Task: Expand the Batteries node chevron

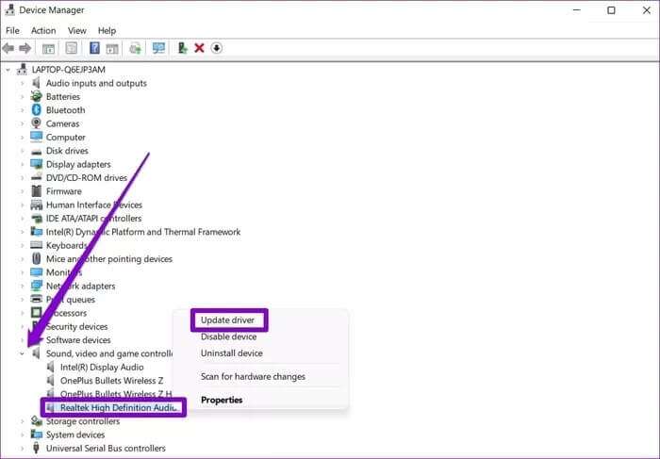Action: click(22, 97)
